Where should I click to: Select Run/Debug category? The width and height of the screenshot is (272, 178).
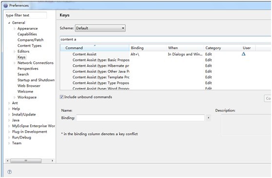point(21,138)
